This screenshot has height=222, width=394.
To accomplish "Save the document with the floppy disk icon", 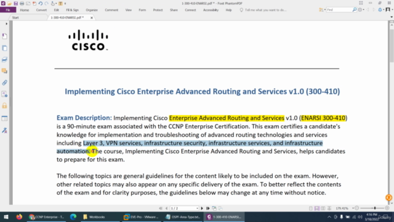I will (15, 4).
